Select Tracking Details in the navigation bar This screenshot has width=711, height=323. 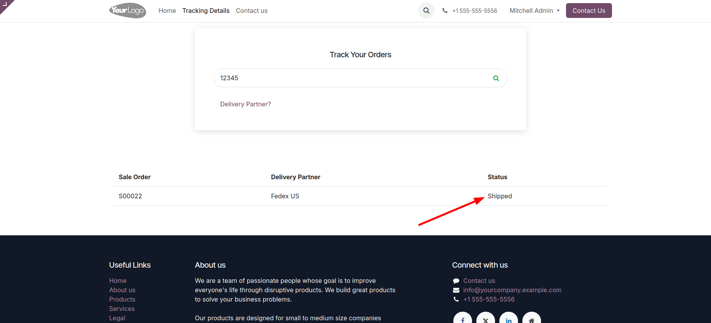click(x=206, y=11)
